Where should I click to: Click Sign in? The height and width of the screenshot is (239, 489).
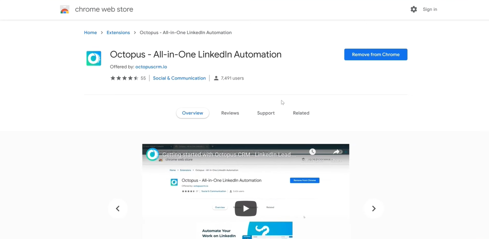(430, 9)
